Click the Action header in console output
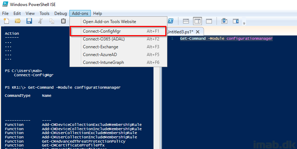The image size is (297, 149). point(12,34)
